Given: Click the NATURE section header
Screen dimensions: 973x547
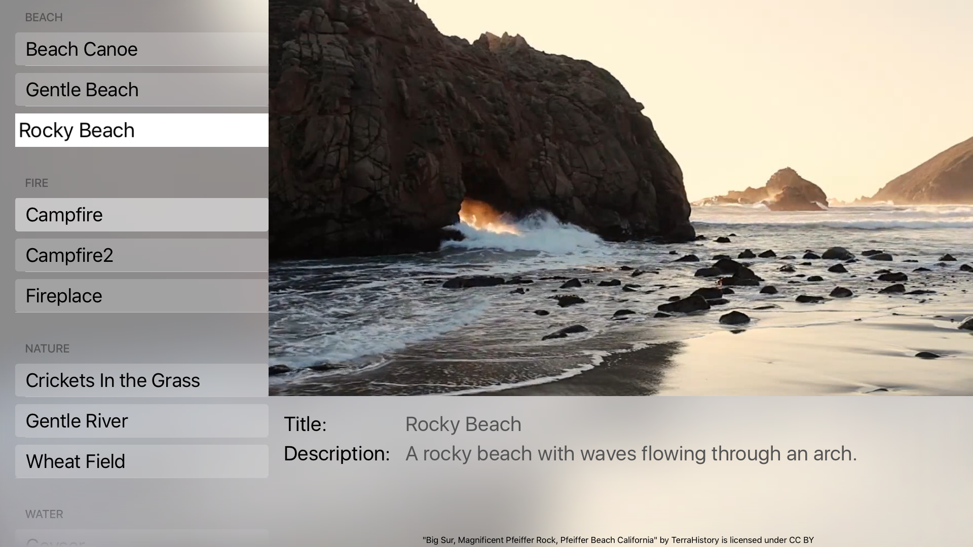Looking at the screenshot, I should 47,349.
